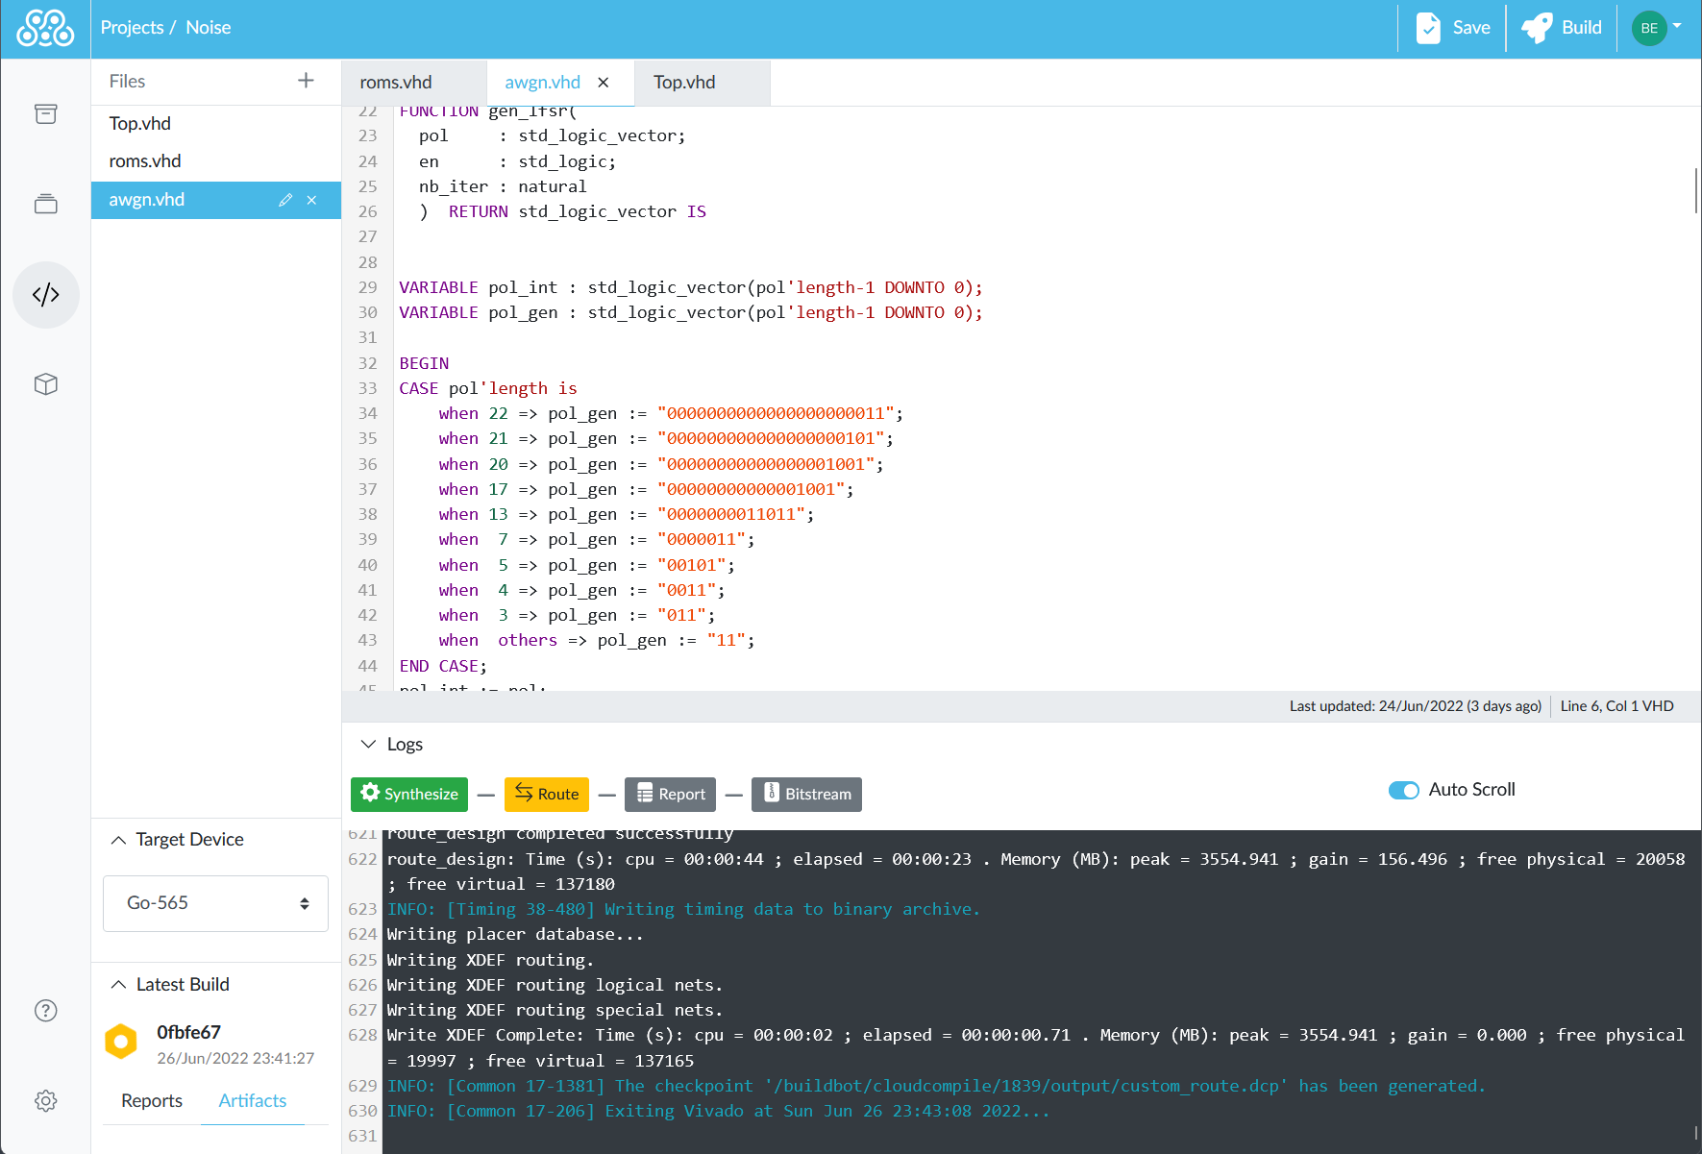Open the Go-565 target device selector
This screenshot has width=1702, height=1154.
(214, 903)
